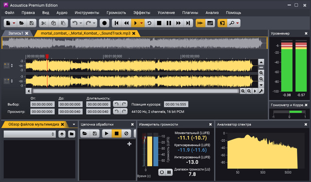Paste with the clipboard icon
The width and height of the screenshot is (311, 182).
point(63,23)
